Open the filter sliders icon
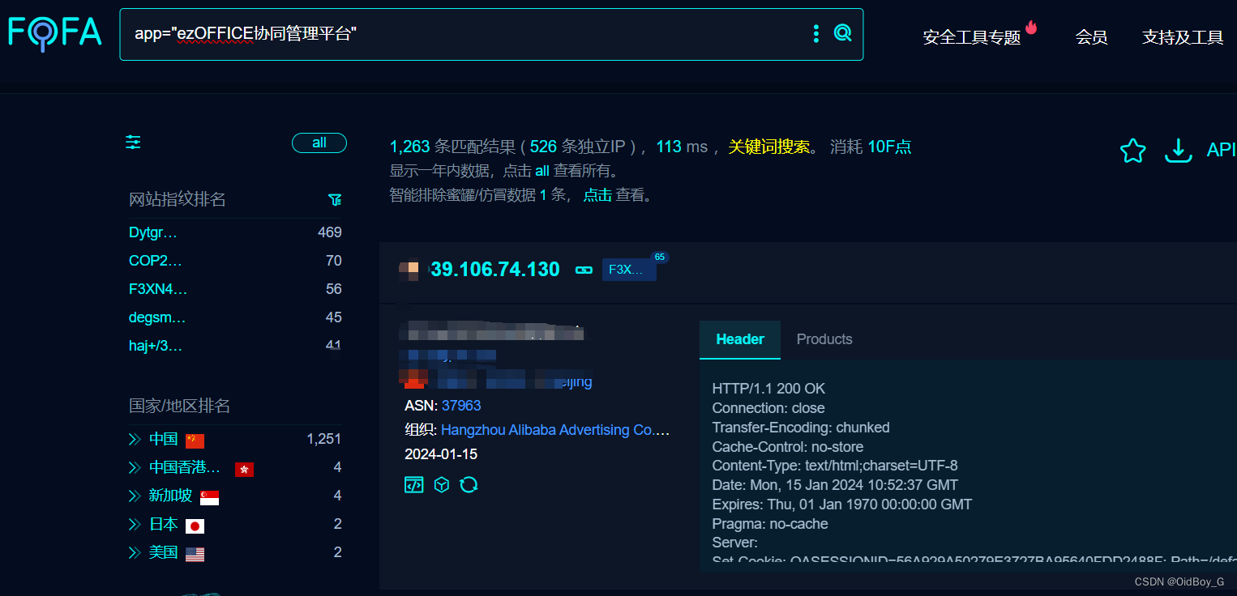The image size is (1237, 596). [x=134, y=143]
